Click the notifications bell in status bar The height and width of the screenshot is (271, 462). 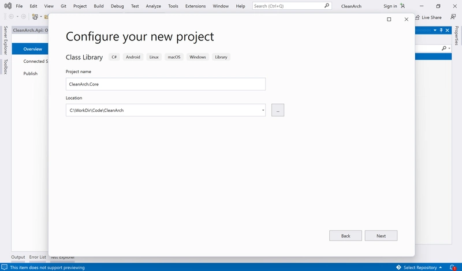pyautogui.click(x=453, y=268)
